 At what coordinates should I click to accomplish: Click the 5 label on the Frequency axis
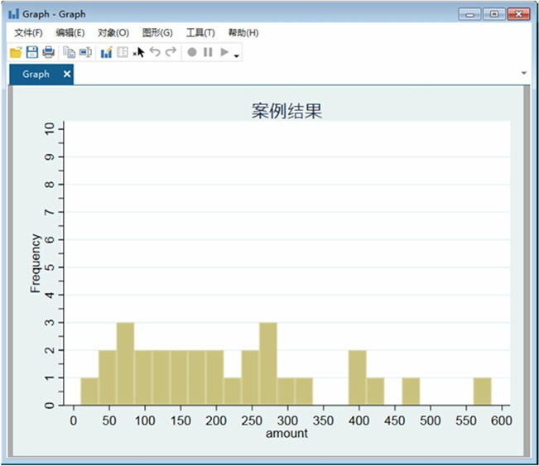pos(50,267)
